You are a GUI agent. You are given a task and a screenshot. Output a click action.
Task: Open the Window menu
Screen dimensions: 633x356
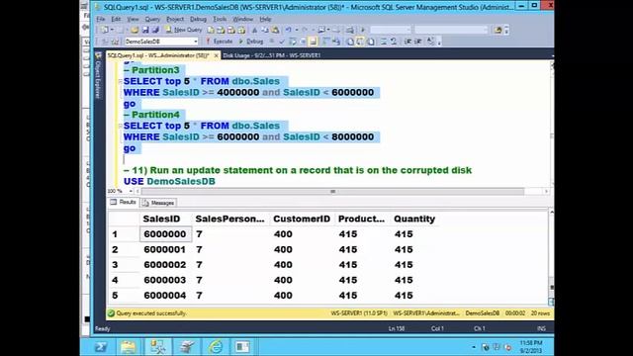point(242,19)
